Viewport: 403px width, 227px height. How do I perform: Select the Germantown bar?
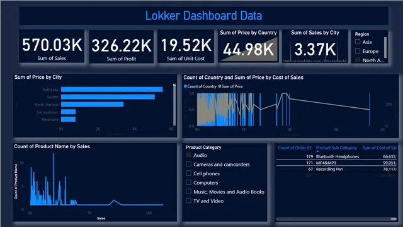point(69,112)
